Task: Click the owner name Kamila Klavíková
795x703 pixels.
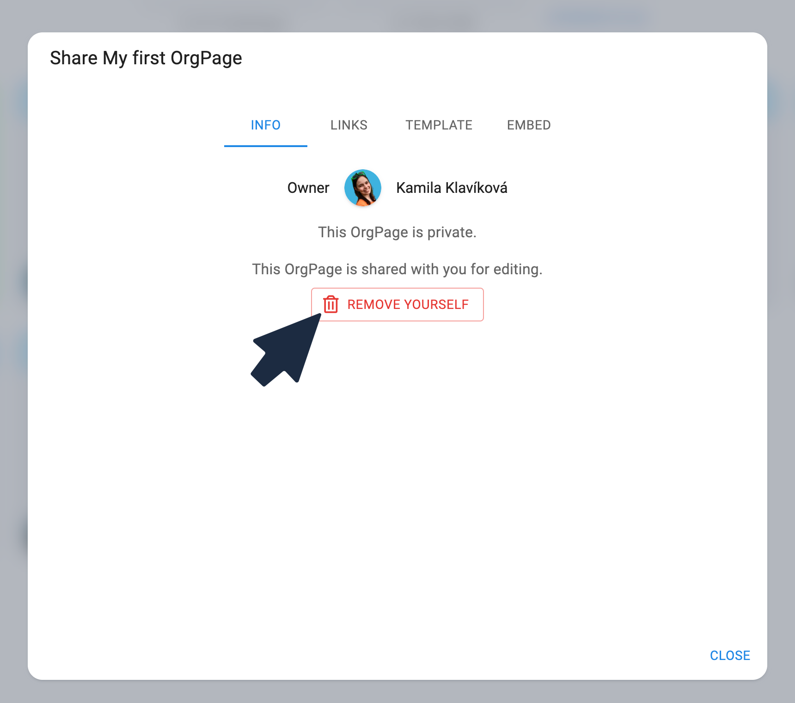Action: pos(452,188)
